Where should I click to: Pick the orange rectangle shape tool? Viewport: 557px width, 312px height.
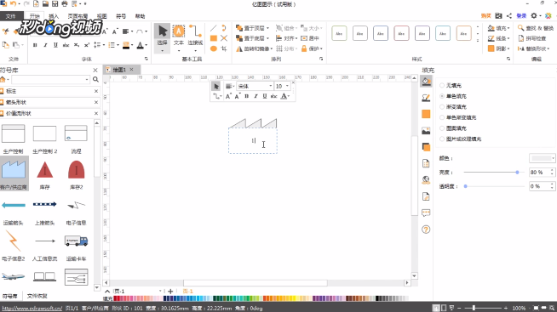point(214,38)
